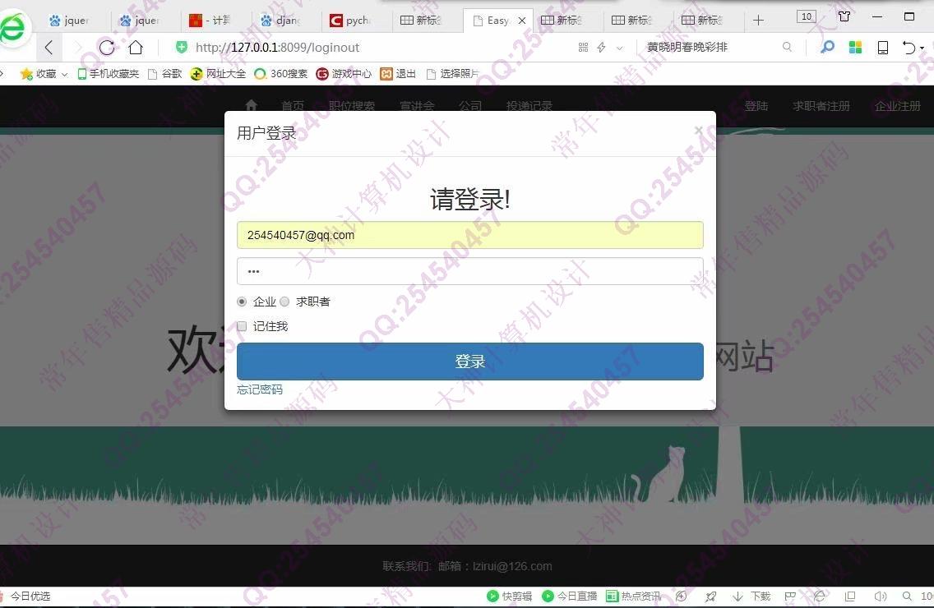934x608 pixels.
Task: Open a new tab with plus icon
Action: click(x=758, y=20)
